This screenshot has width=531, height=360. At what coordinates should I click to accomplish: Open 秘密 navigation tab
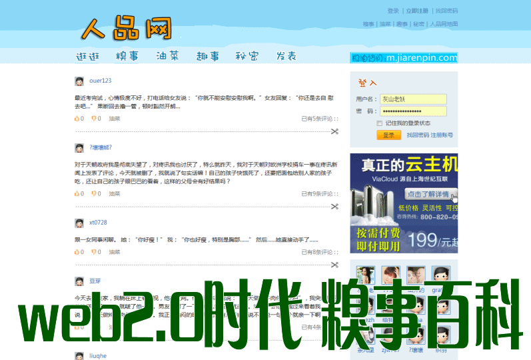(247, 56)
